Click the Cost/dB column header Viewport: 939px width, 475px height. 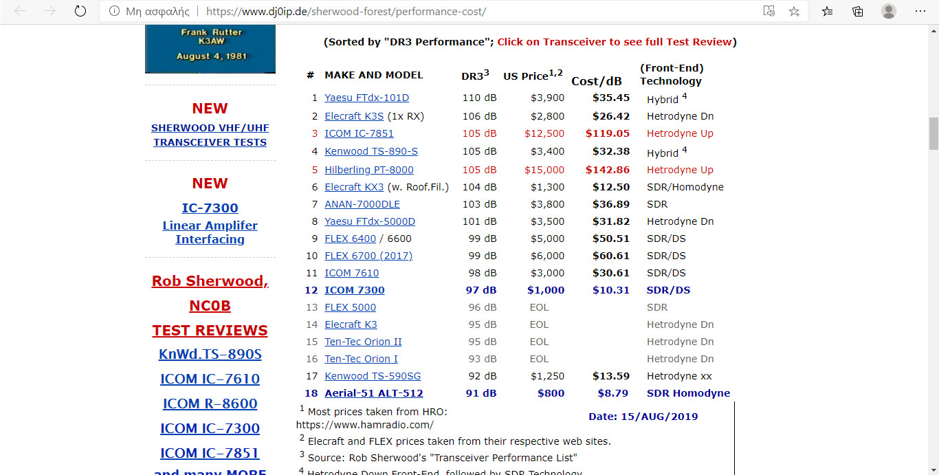point(597,81)
